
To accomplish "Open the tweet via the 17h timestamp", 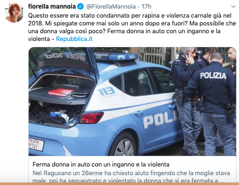I will click(x=147, y=7).
